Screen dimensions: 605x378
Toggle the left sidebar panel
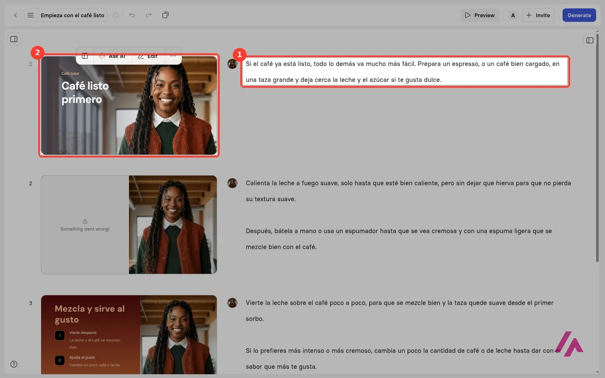pos(14,39)
